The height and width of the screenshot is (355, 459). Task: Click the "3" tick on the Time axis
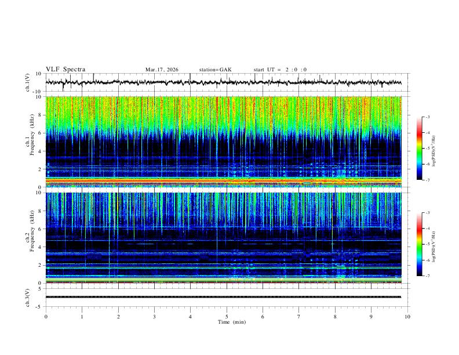[x=154, y=317]
